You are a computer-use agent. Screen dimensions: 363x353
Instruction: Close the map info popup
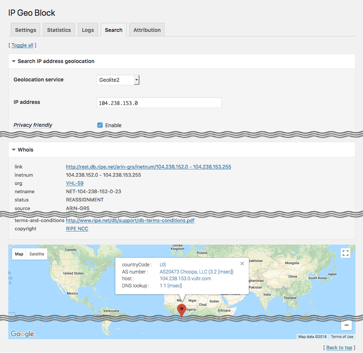coord(242,264)
